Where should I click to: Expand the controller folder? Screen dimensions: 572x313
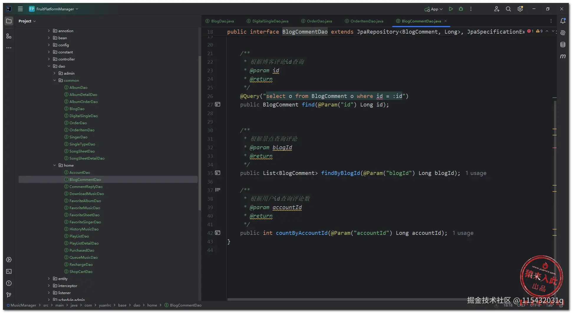(x=49, y=59)
